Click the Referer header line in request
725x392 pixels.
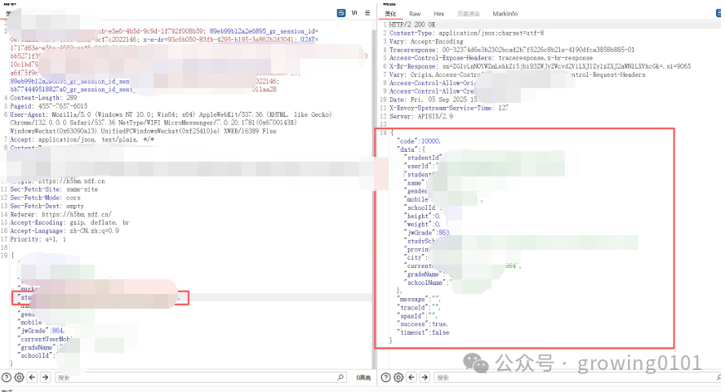61,215
